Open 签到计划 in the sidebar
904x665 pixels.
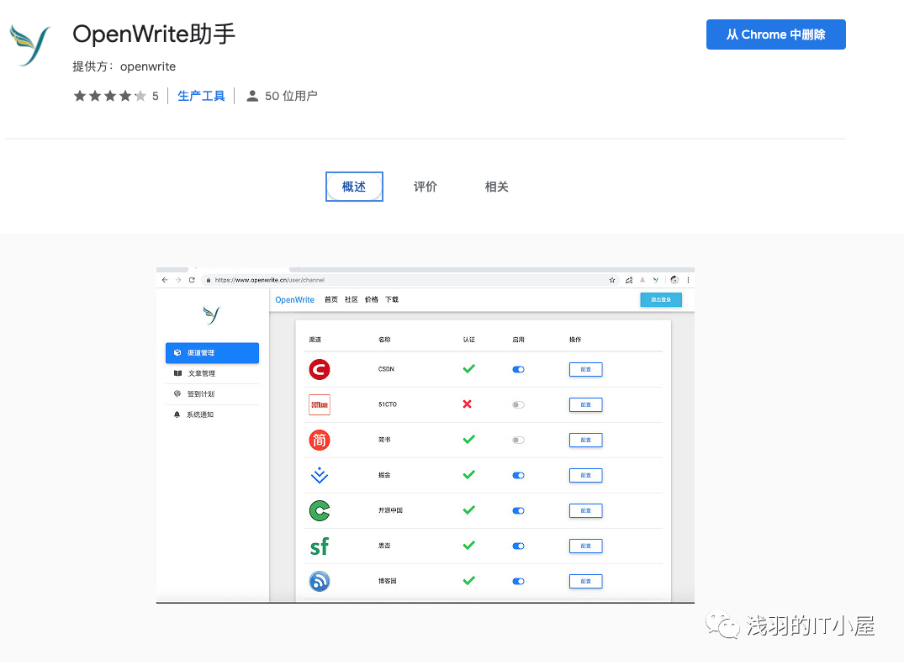[212, 394]
